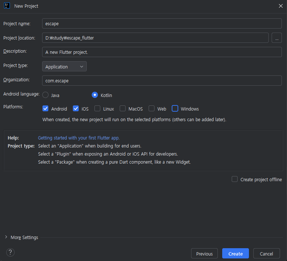Enable the Windows platform checkbox
Screen dimensions: 287x261
click(x=175, y=108)
